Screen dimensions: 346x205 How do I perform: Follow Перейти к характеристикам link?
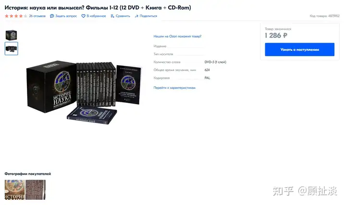click(x=174, y=87)
